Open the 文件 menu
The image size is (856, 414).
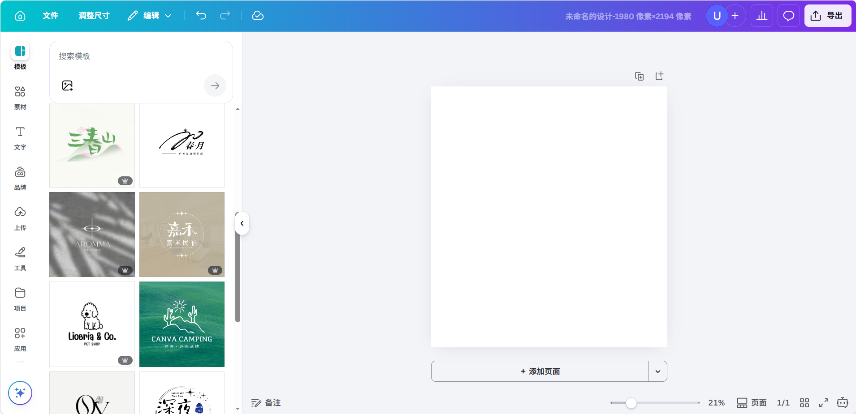[x=50, y=16]
